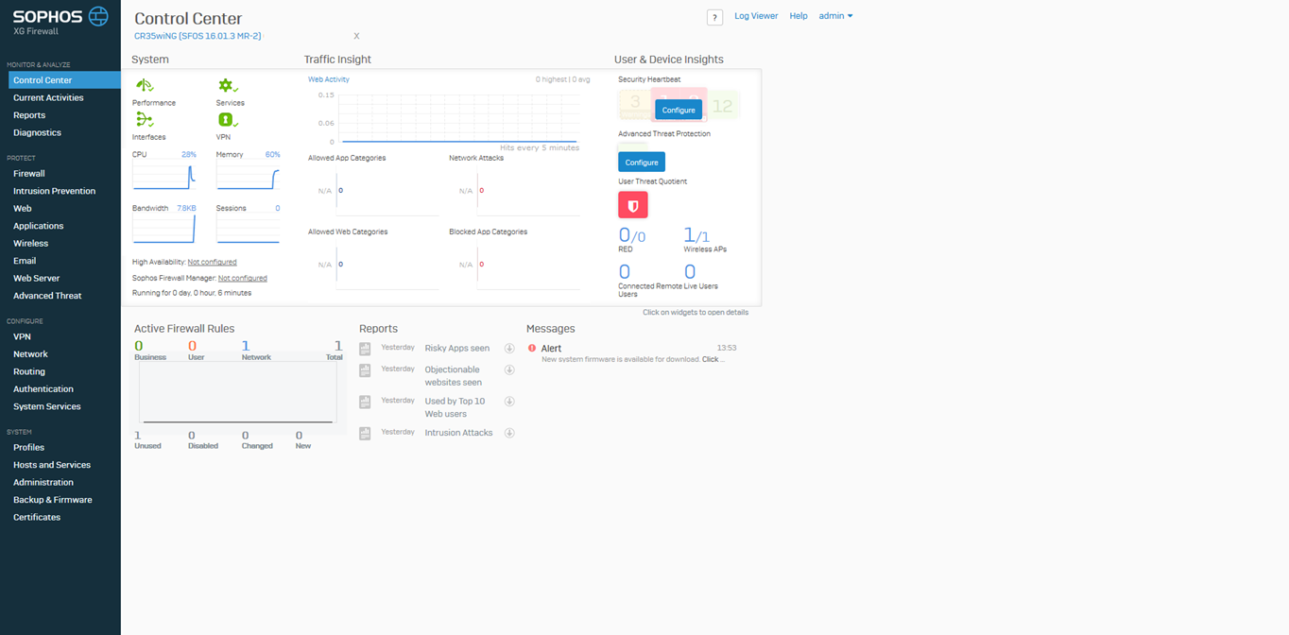Close the device name banner with X
The height and width of the screenshot is (635, 1289).
click(356, 36)
